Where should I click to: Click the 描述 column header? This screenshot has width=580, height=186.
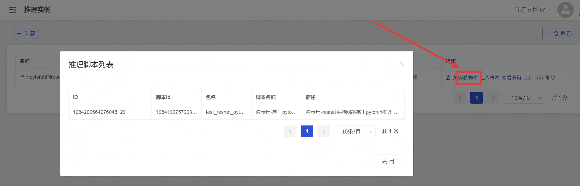[310, 97]
